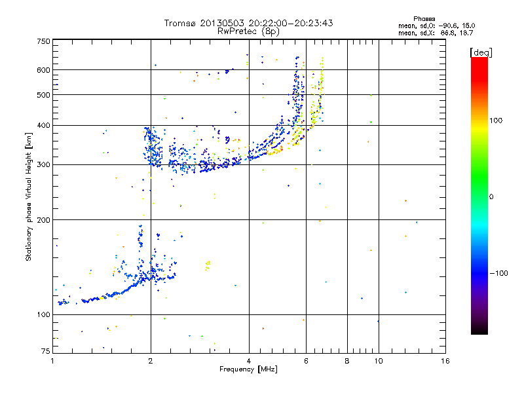This screenshot has height=393, width=524.
Task: Click the x-axis tick label "1"
Action: [52, 361]
